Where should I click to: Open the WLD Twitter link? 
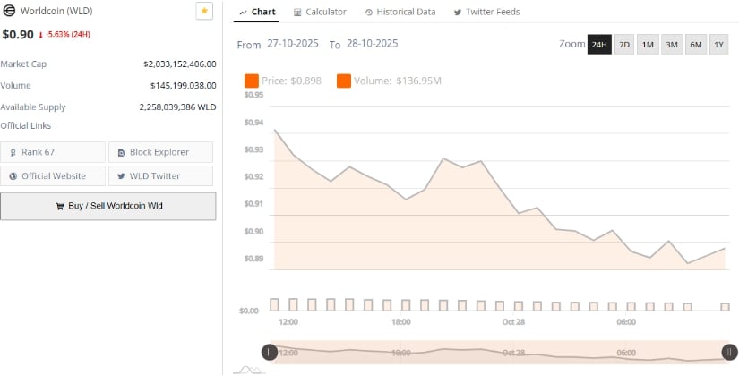tap(160, 175)
